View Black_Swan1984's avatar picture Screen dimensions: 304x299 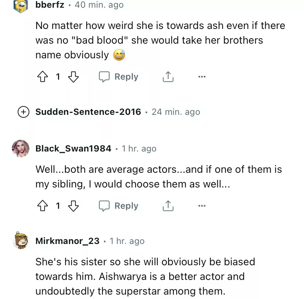[21, 149]
